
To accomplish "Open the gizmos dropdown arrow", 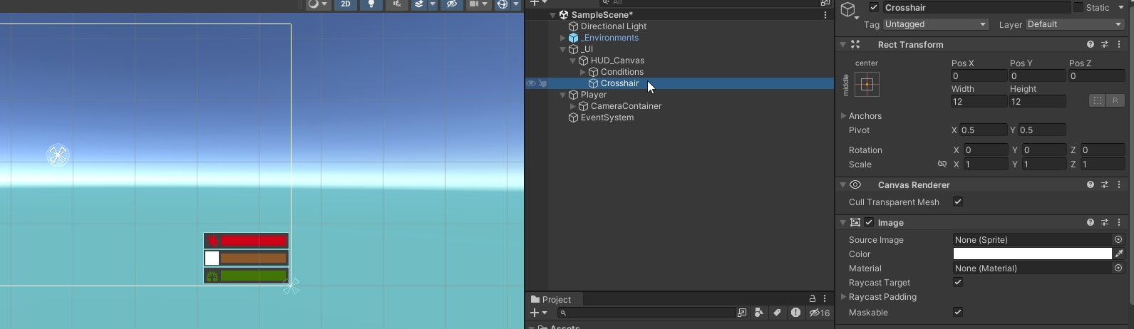I will point(516,4).
